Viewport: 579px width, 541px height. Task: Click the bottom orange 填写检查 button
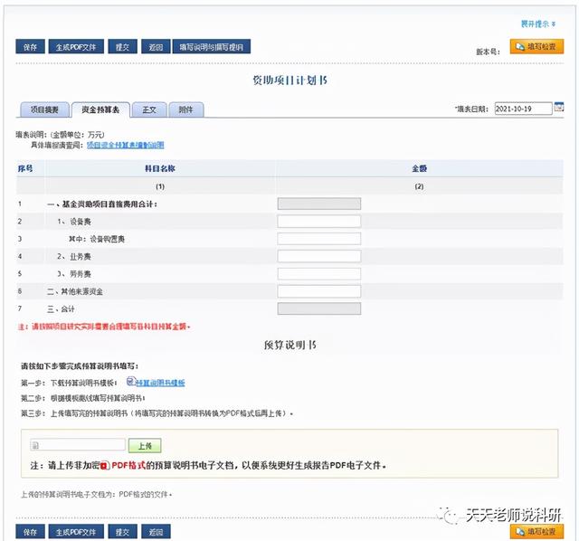coord(536,531)
